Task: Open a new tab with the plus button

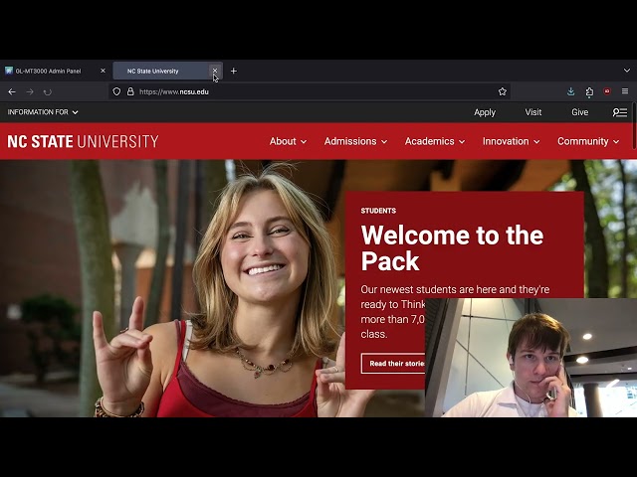Action: tap(234, 71)
